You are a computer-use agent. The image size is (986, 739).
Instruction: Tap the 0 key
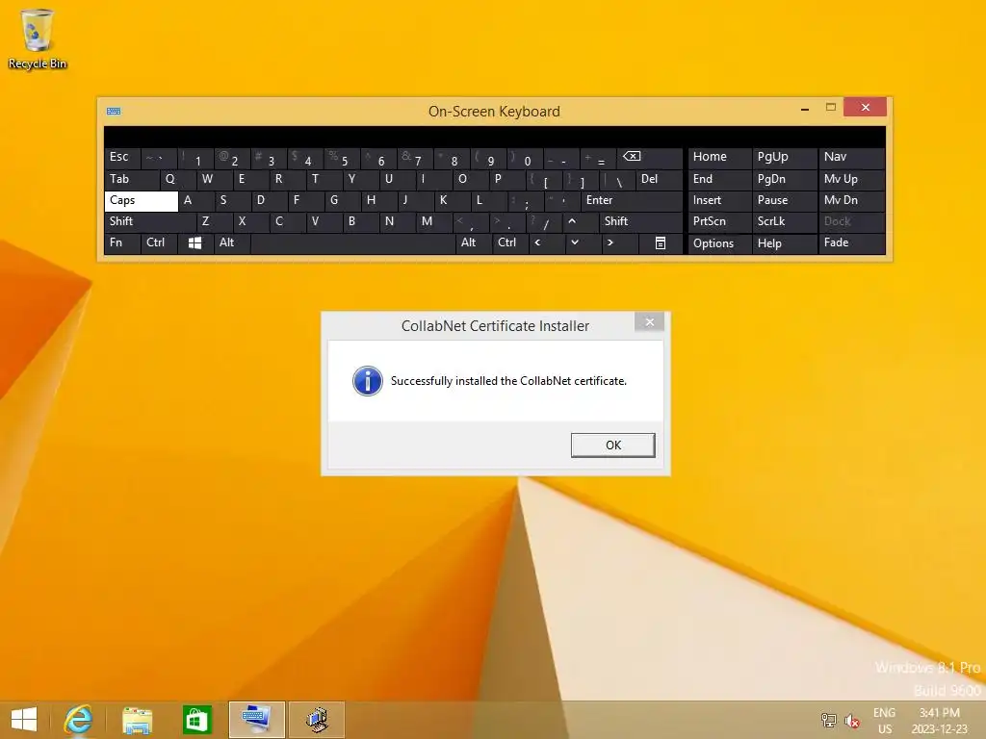click(525, 158)
